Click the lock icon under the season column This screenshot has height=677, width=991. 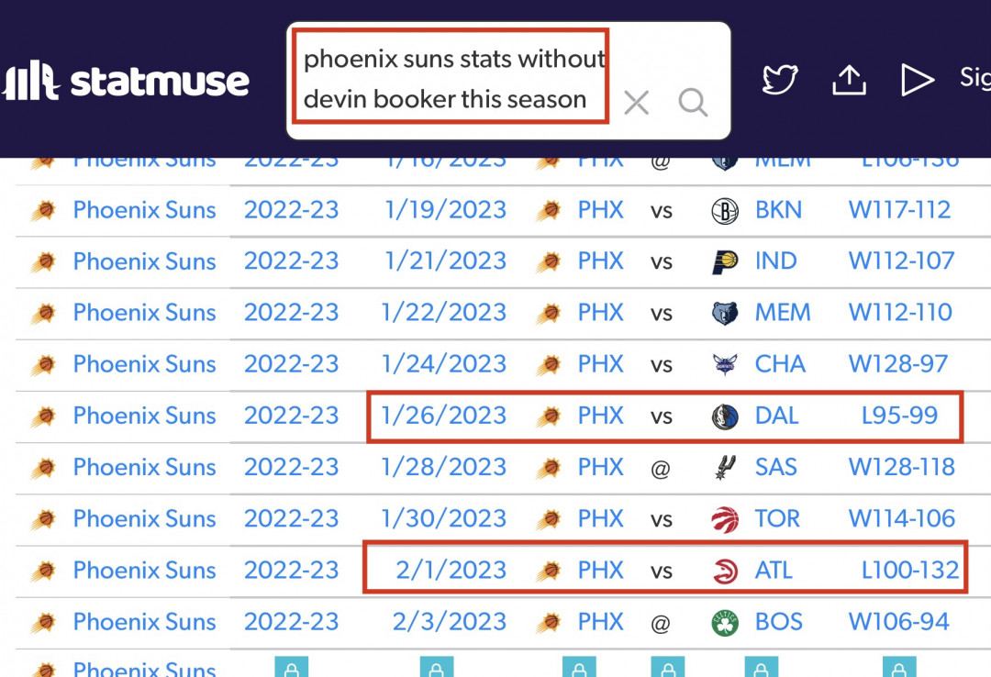292,668
